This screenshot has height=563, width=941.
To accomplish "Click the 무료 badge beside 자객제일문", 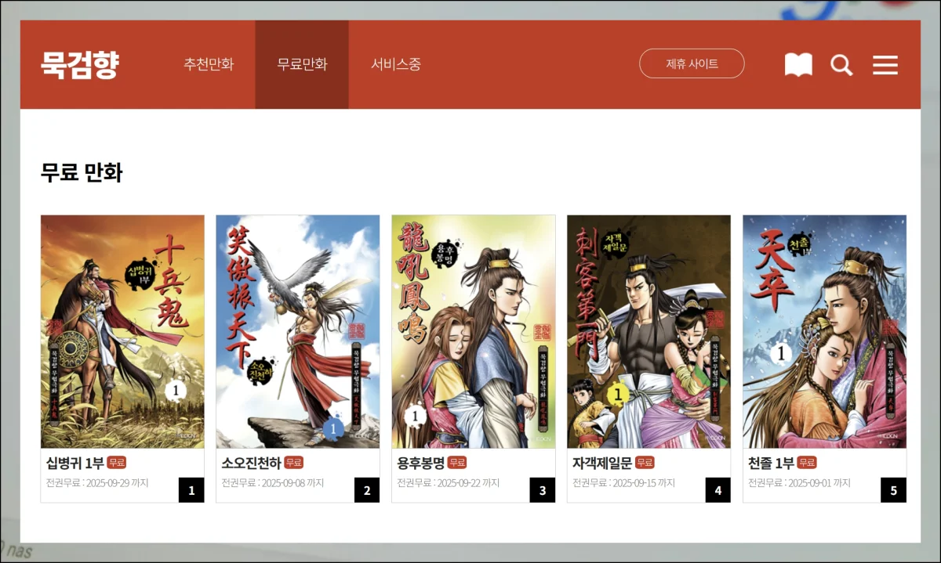I will point(645,463).
